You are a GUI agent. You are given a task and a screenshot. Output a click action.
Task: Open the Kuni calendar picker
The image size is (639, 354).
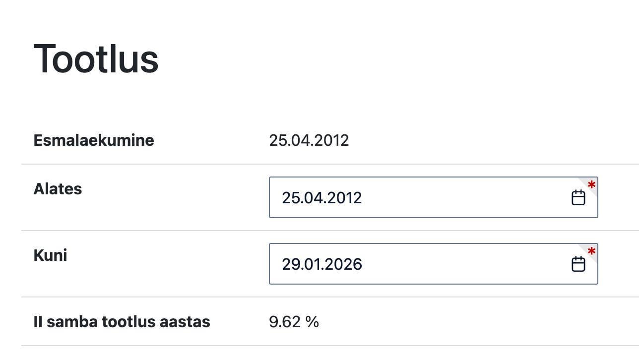[578, 264]
